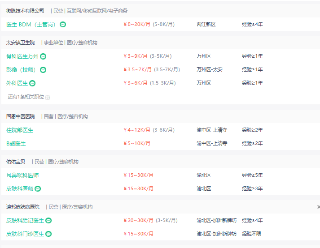The image size is (320, 248).
Task: Click chat icon next to 骨科医生万州
Action: [43, 56]
